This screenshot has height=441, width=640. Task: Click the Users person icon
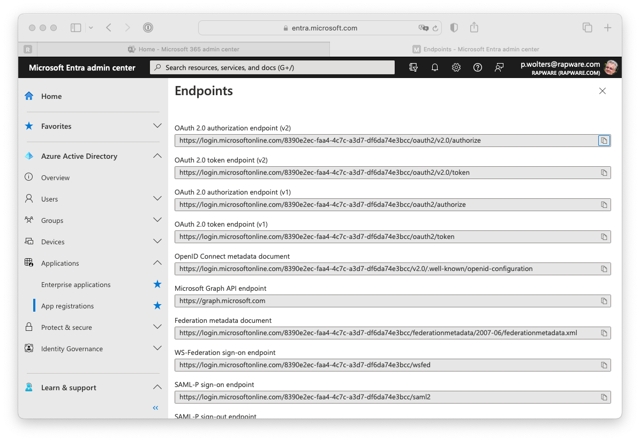[x=29, y=199]
